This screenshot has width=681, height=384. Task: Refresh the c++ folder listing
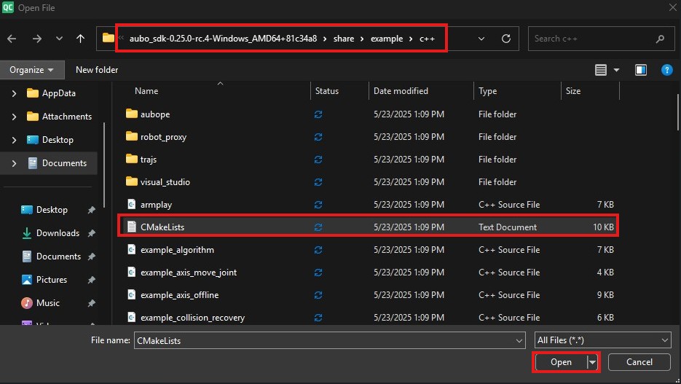(x=506, y=39)
